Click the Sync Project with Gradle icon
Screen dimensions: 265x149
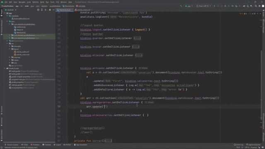coord(244,6)
